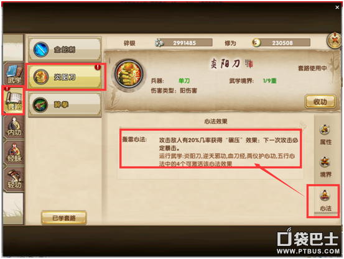Open the 经脉 meridians sidebar tab

[14, 153]
